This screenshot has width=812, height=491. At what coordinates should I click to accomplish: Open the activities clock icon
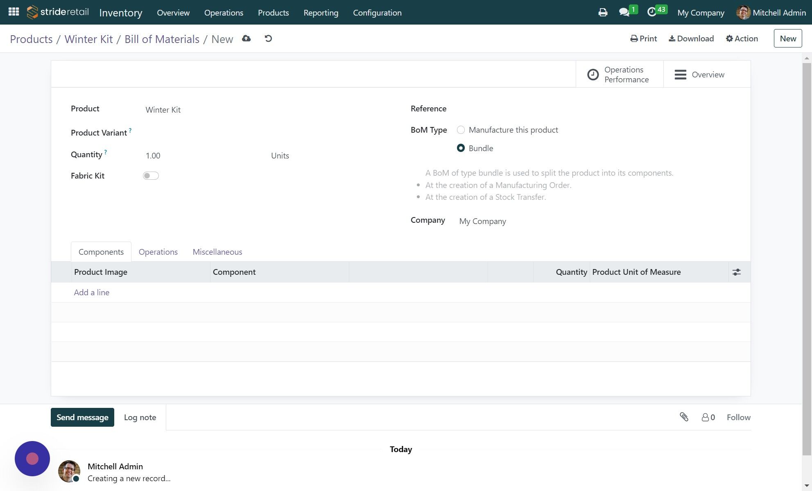(651, 12)
